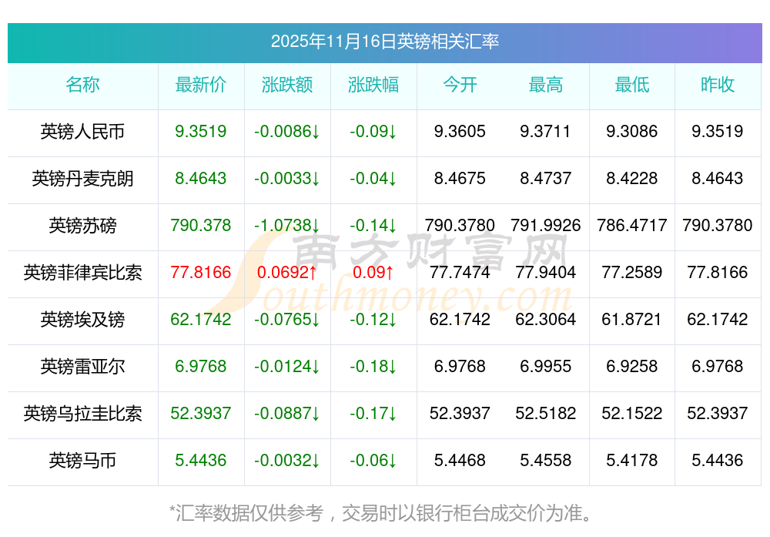
Task: Click the 涨跌额 column header
Action: [287, 85]
